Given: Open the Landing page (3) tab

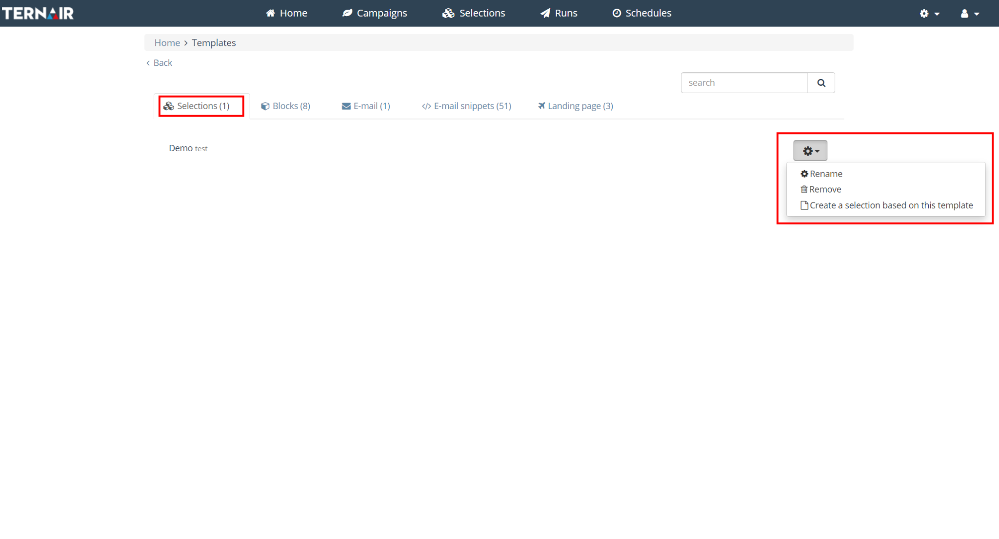Looking at the screenshot, I should tap(576, 106).
